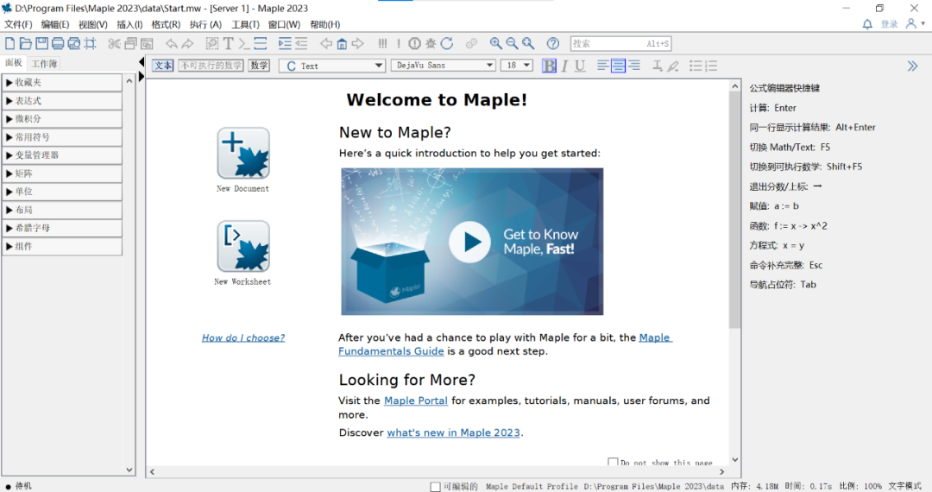Click the New Document button
The image size is (932, 492).
[x=243, y=154]
